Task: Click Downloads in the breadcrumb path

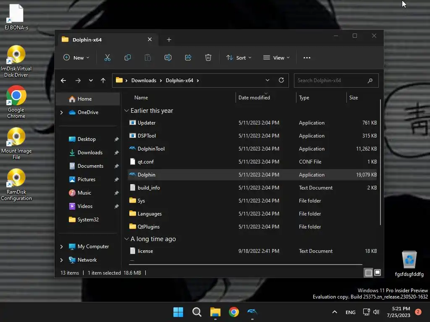Action: (144, 80)
